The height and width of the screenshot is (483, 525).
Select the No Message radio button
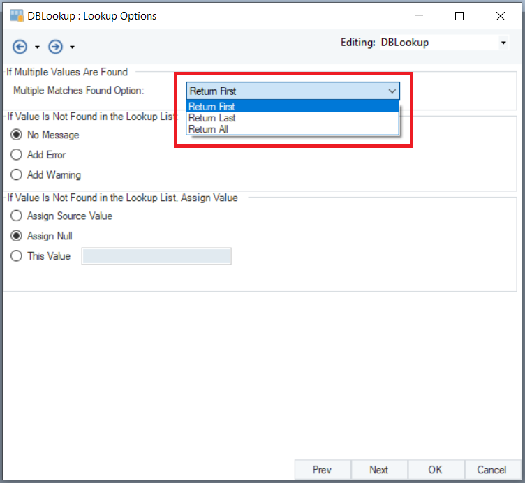click(x=17, y=135)
